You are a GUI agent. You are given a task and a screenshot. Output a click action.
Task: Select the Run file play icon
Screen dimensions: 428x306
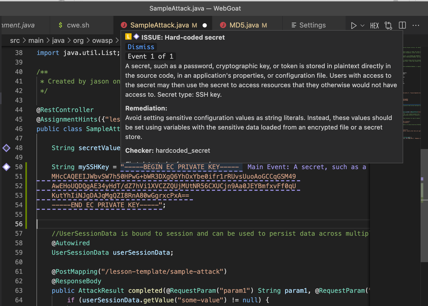coord(354,25)
